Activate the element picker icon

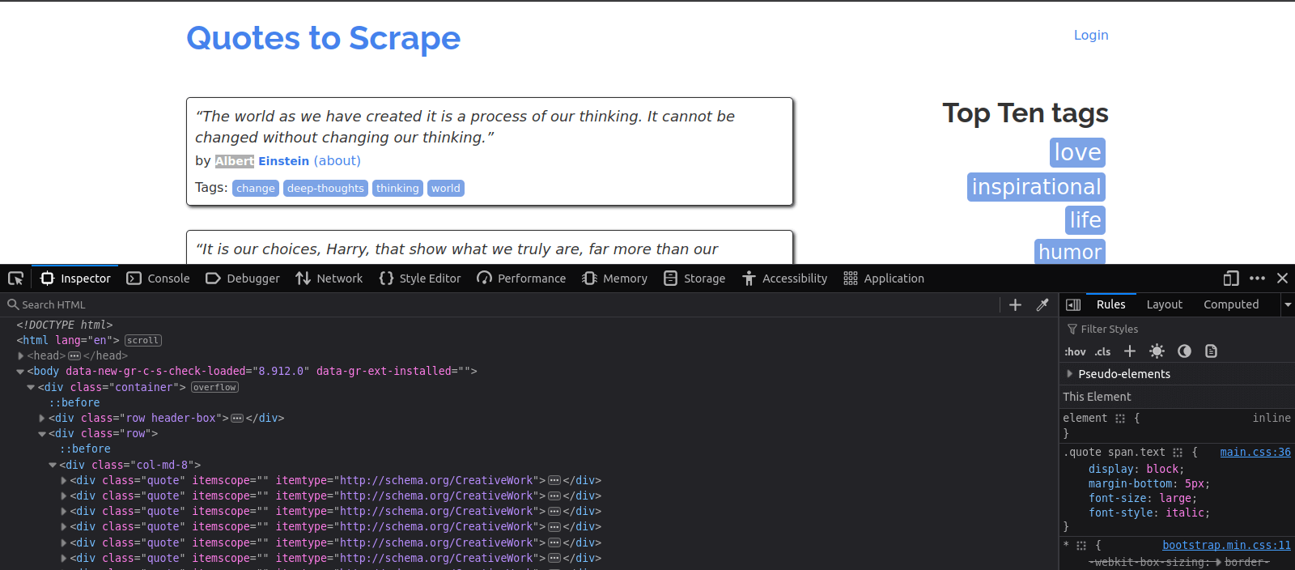click(15, 279)
